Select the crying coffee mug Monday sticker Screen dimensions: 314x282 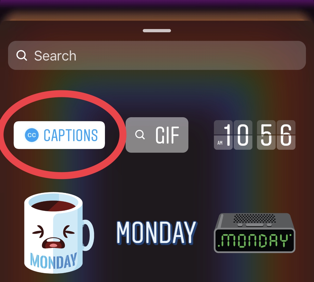(x=59, y=233)
